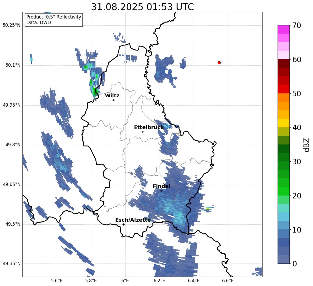Click the 0 tick on the colorbar
This screenshot has height=286, width=313.
tap(294, 264)
